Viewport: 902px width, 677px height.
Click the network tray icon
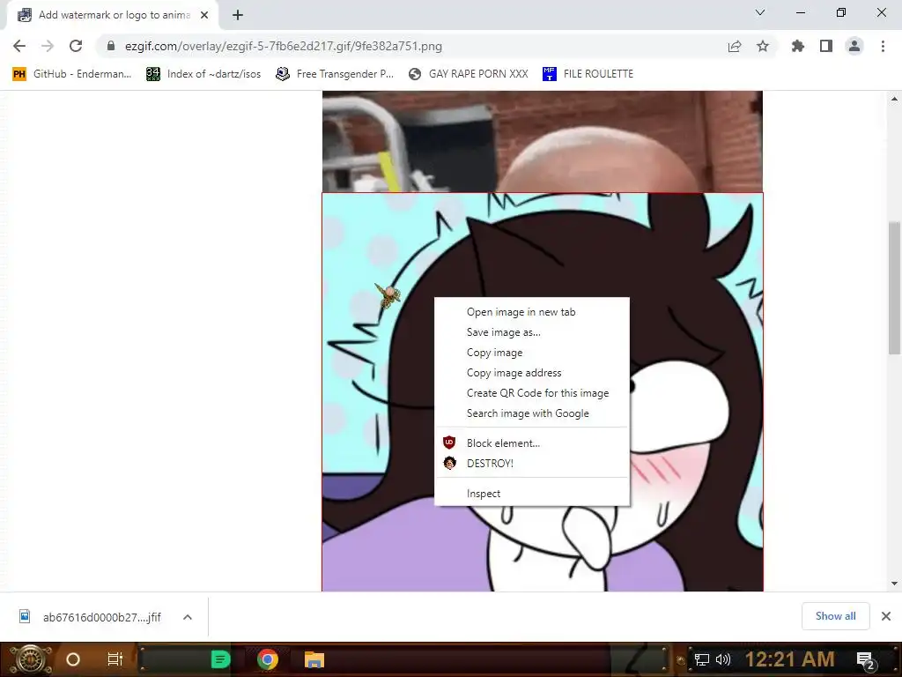pos(702,659)
